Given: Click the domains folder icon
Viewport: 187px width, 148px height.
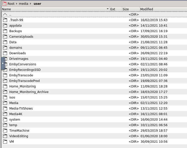Looking at the screenshot, I should (5, 47).
